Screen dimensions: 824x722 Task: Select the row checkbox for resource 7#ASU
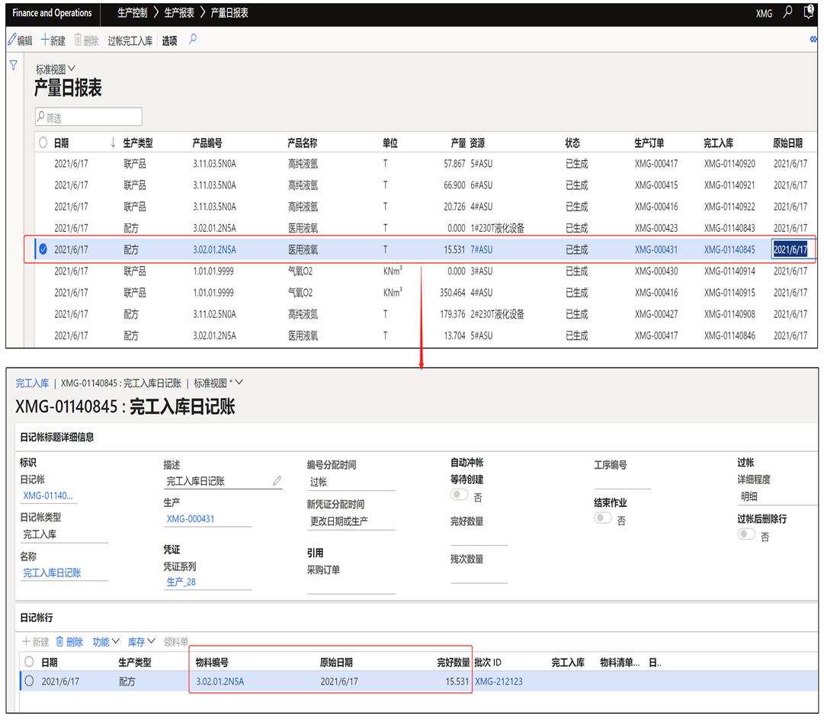point(43,249)
